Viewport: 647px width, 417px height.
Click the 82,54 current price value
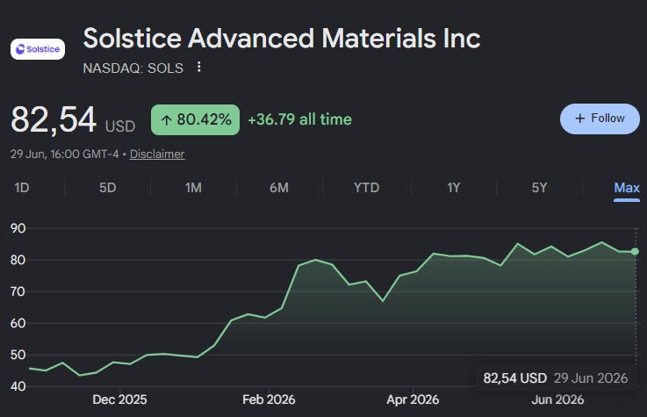click(54, 120)
